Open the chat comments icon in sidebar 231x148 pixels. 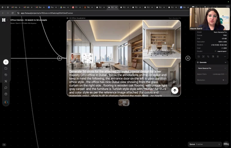6,88
